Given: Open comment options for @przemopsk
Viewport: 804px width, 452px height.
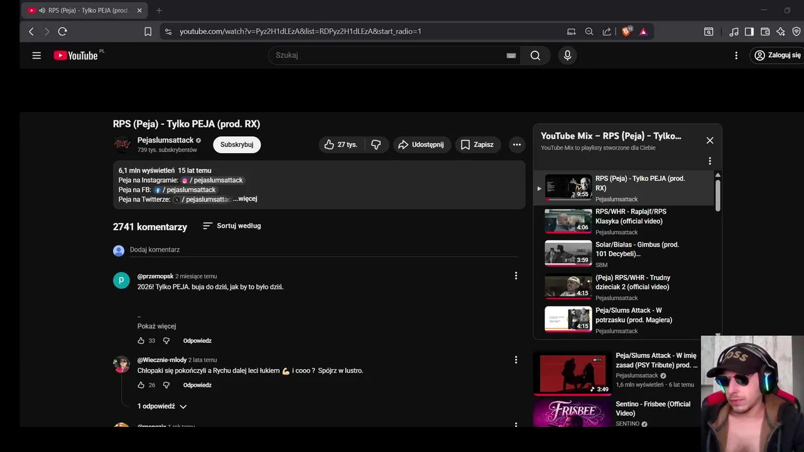Looking at the screenshot, I should pyautogui.click(x=516, y=276).
